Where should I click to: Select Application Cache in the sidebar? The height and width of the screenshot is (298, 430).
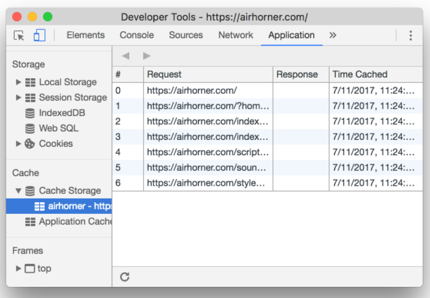tap(75, 222)
